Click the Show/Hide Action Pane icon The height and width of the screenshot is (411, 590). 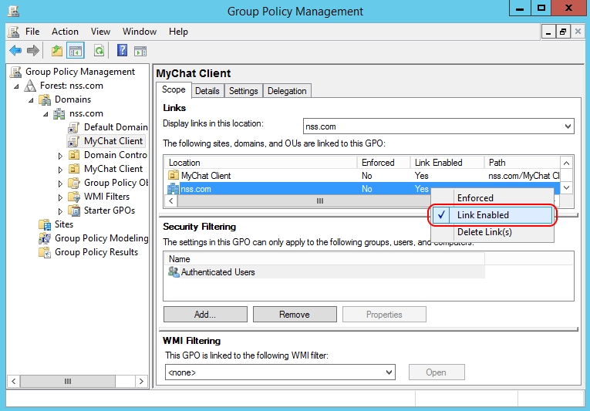140,51
